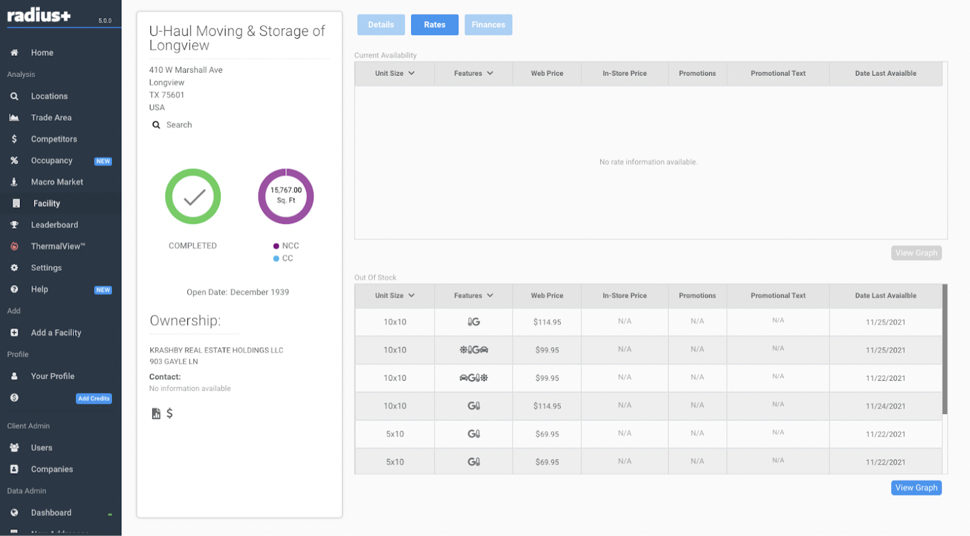
Task: Click the facility report icon under Contact
Action: [156, 414]
